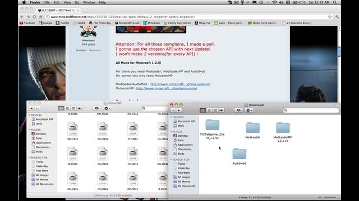Screen dimensions: 359x201
Task: Switch Downloads window to Cover Flow view
Action: (x=222, y=111)
